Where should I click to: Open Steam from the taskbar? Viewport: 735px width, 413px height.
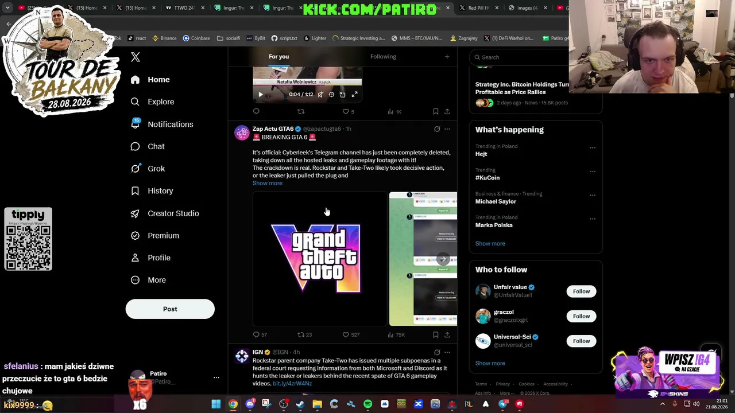[300, 404]
